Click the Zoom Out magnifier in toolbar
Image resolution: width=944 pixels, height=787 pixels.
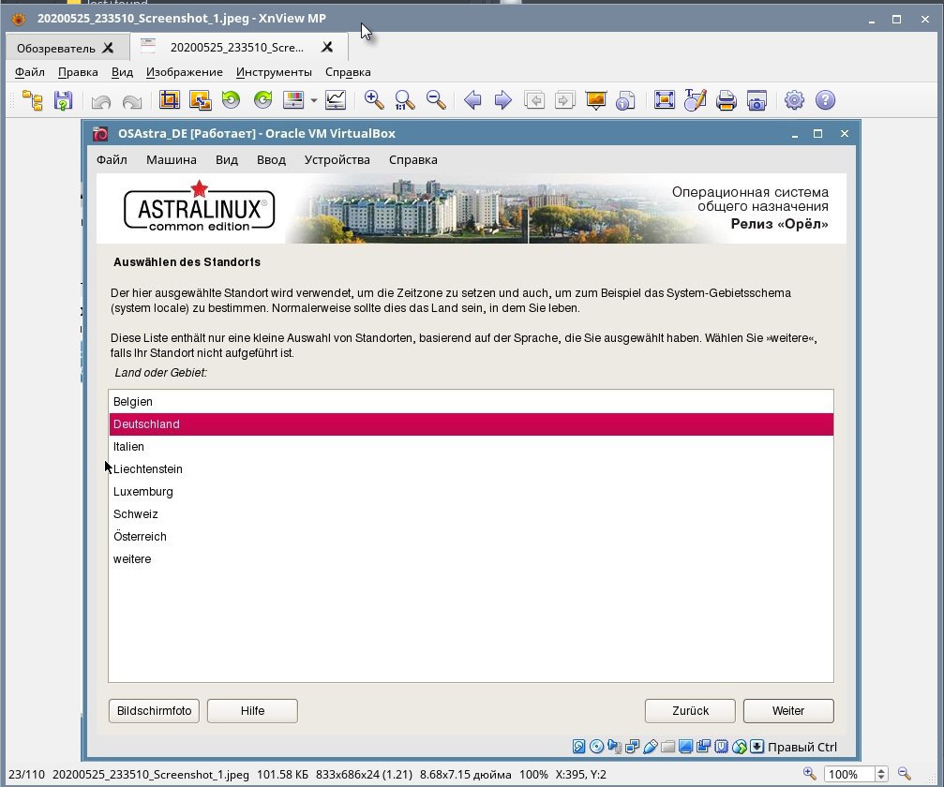tap(436, 100)
